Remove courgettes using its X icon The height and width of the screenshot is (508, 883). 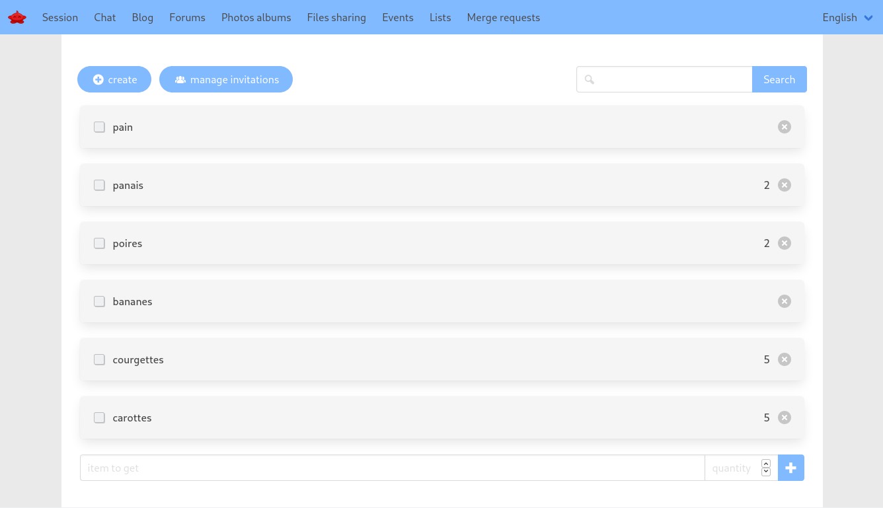click(x=785, y=359)
